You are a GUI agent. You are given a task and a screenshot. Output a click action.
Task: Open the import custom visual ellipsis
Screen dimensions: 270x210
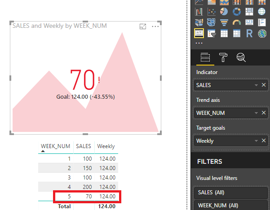(199, 43)
